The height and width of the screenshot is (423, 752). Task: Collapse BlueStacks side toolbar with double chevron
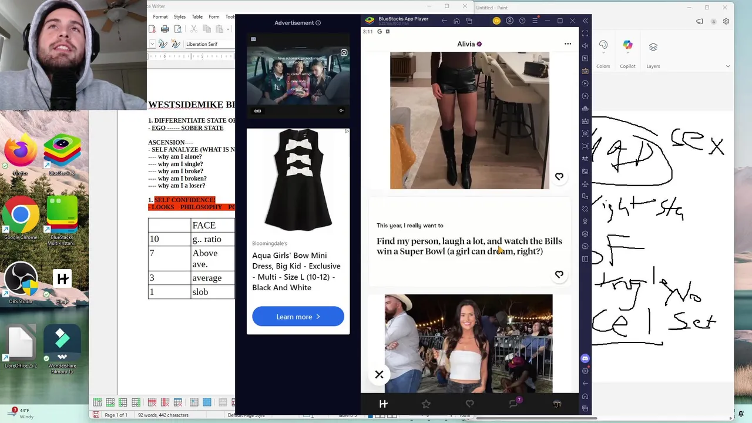point(585,21)
